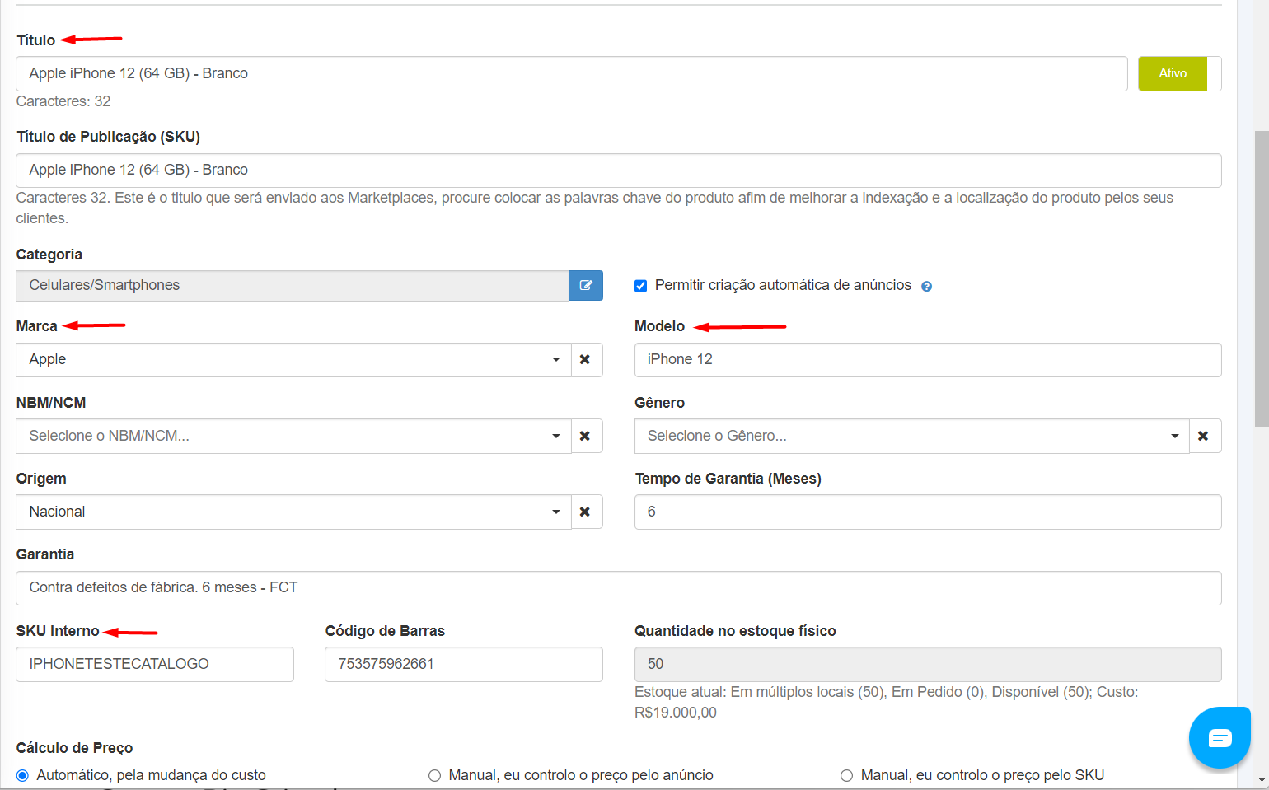This screenshot has width=1269, height=790.
Task: Click the SKU Interno field
Action: (155, 664)
